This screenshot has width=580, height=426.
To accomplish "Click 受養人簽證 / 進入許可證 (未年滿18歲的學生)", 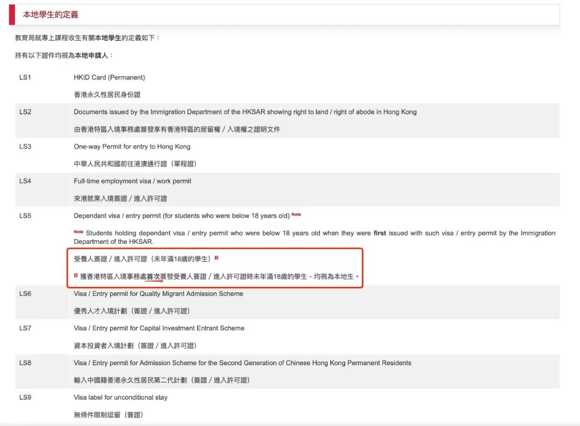I will [142, 259].
